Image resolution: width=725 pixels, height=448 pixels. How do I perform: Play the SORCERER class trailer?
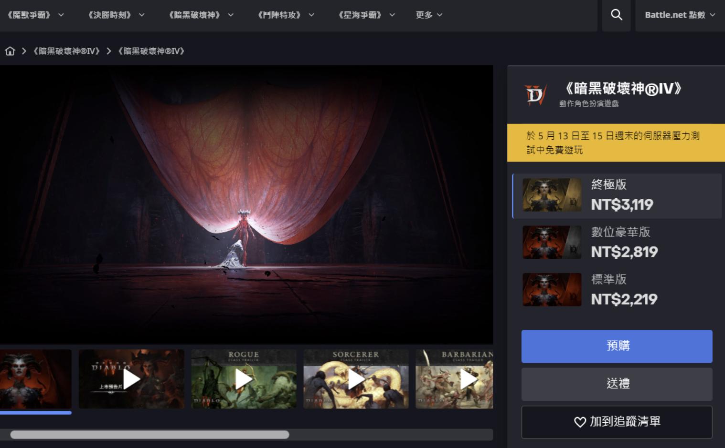(356, 379)
